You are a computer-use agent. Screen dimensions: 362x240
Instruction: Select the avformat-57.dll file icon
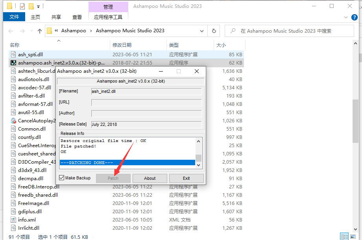click(13, 104)
